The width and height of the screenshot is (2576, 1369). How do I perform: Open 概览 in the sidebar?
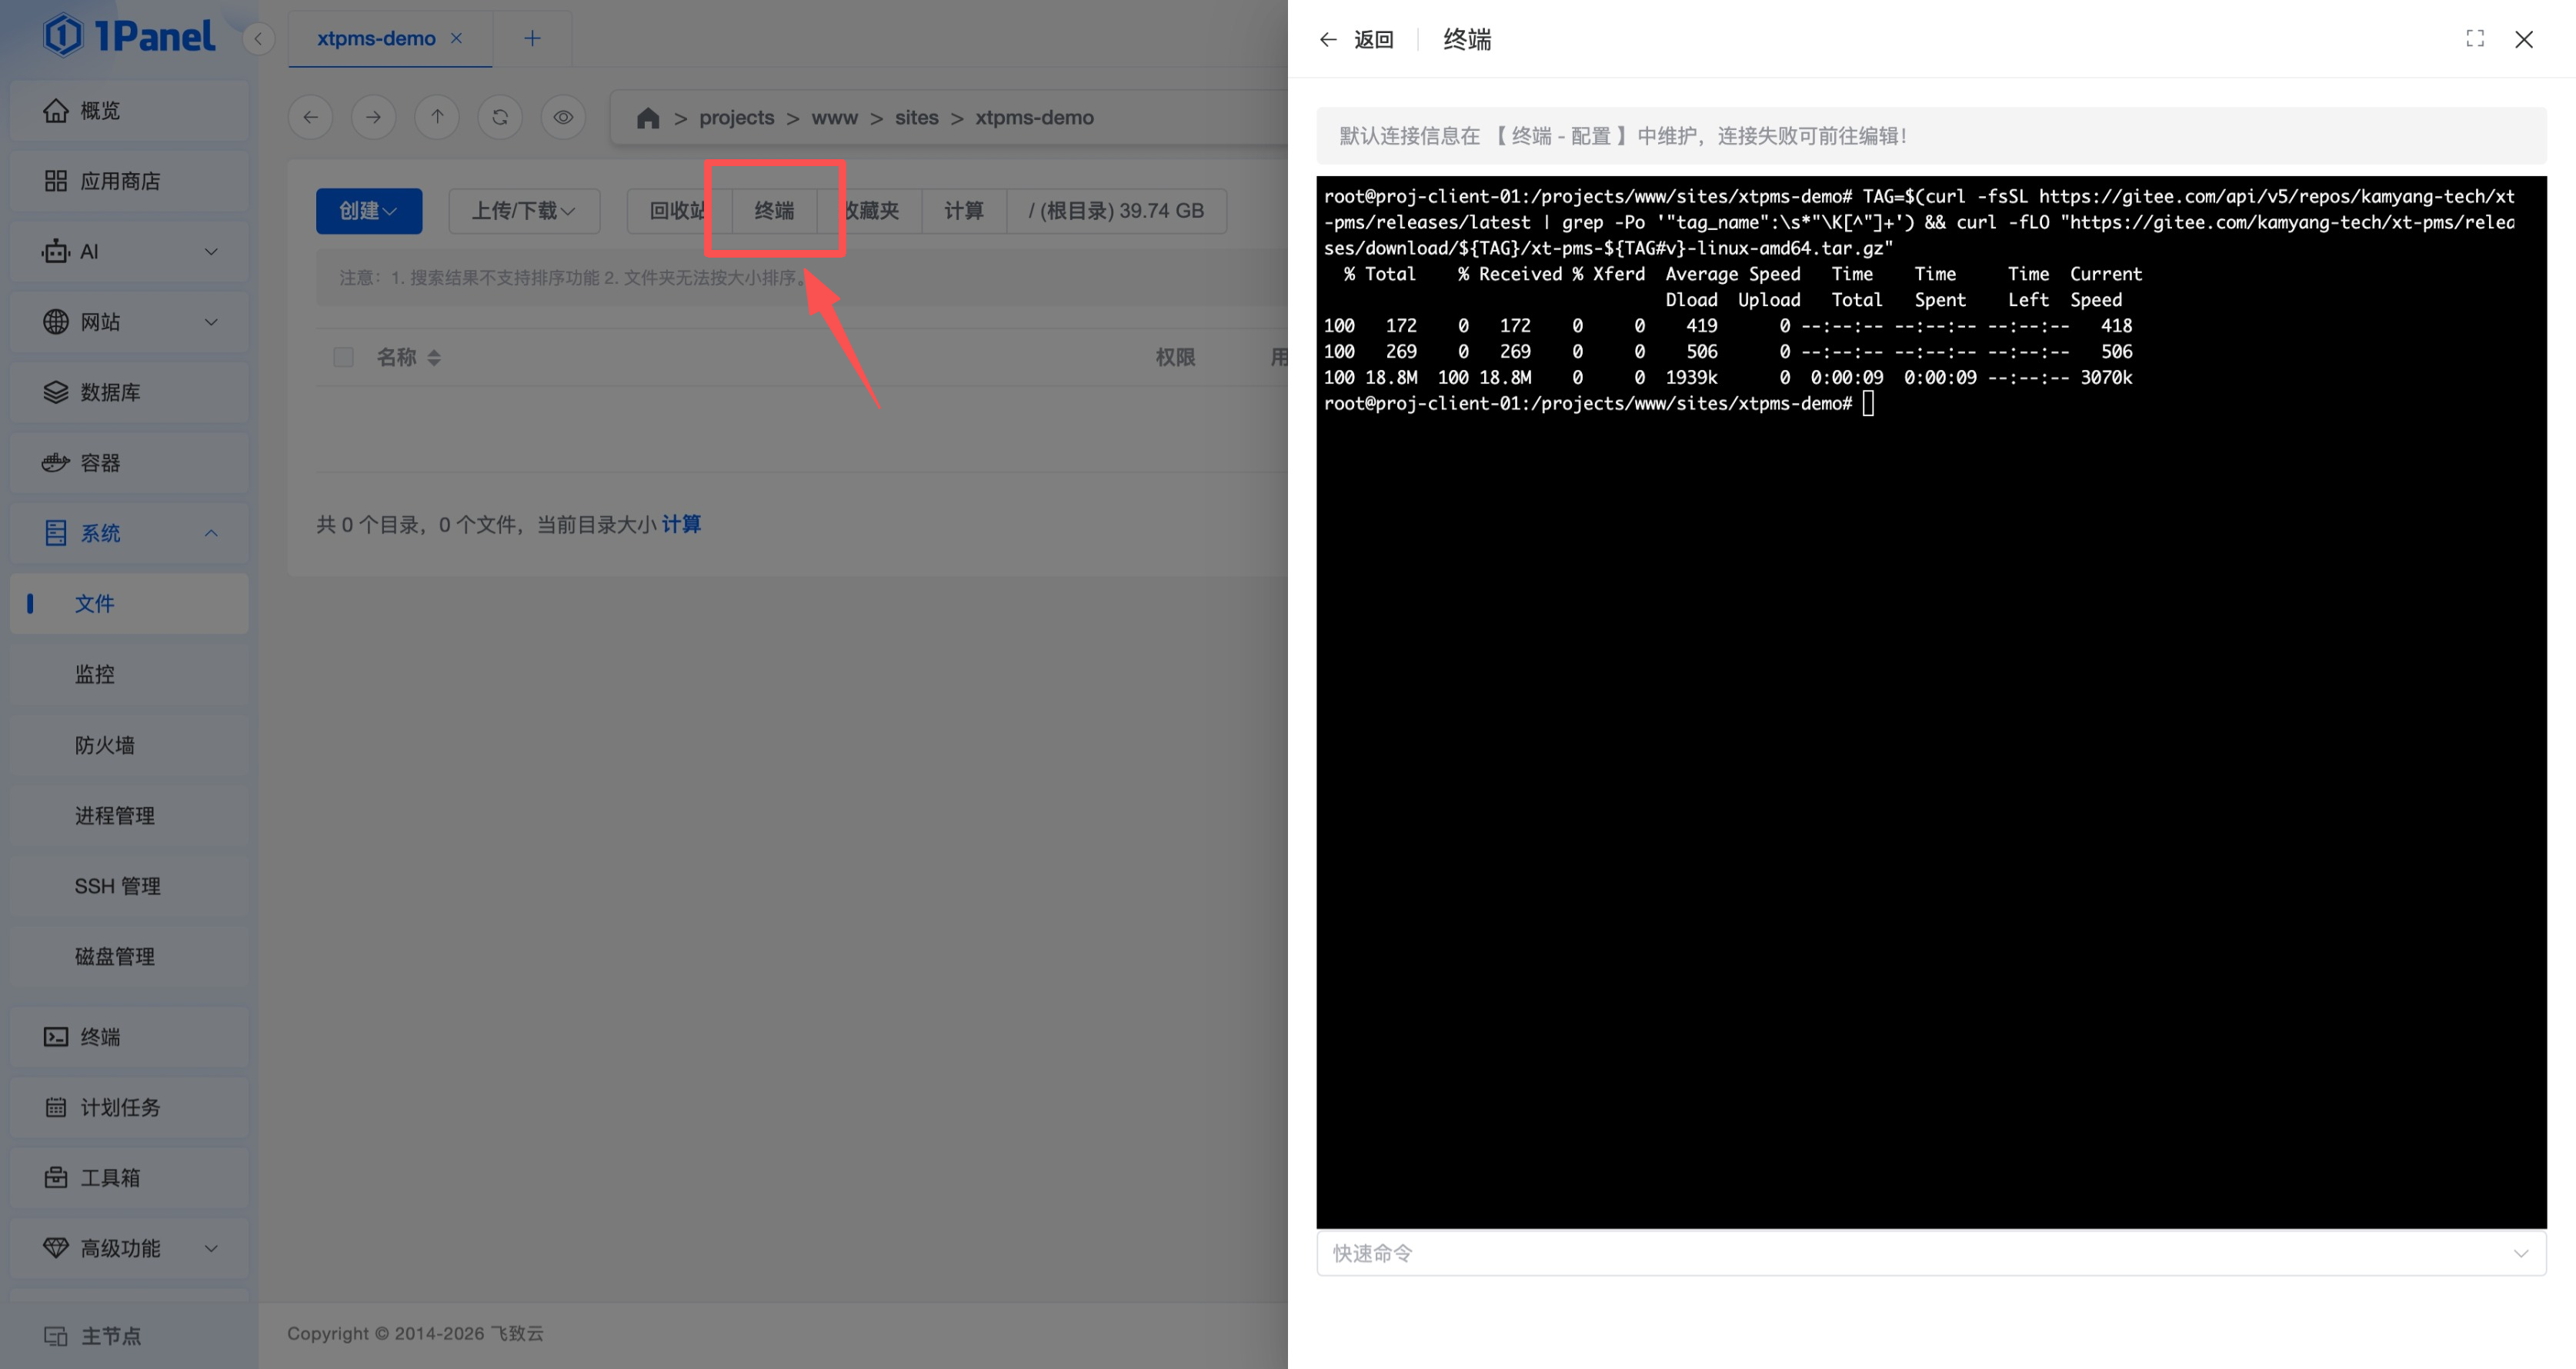pyautogui.click(x=129, y=111)
